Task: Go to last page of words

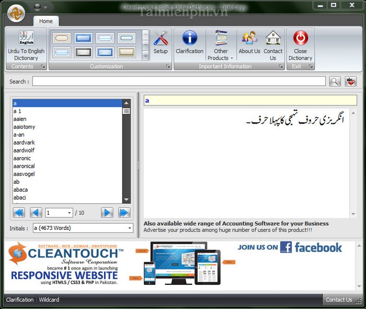Action: pos(124,213)
